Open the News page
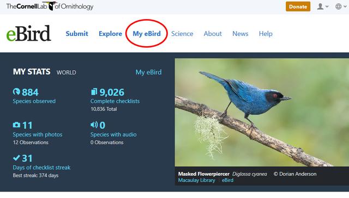The width and height of the screenshot is (349, 198). pos(240,34)
